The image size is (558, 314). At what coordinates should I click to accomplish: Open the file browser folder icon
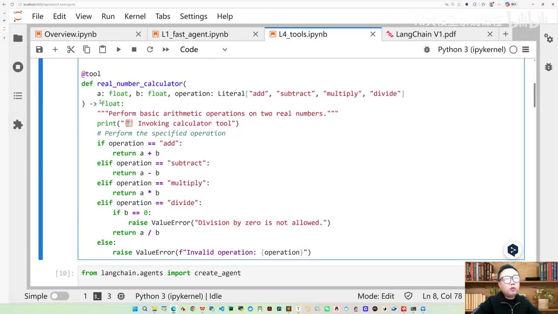coord(18,38)
